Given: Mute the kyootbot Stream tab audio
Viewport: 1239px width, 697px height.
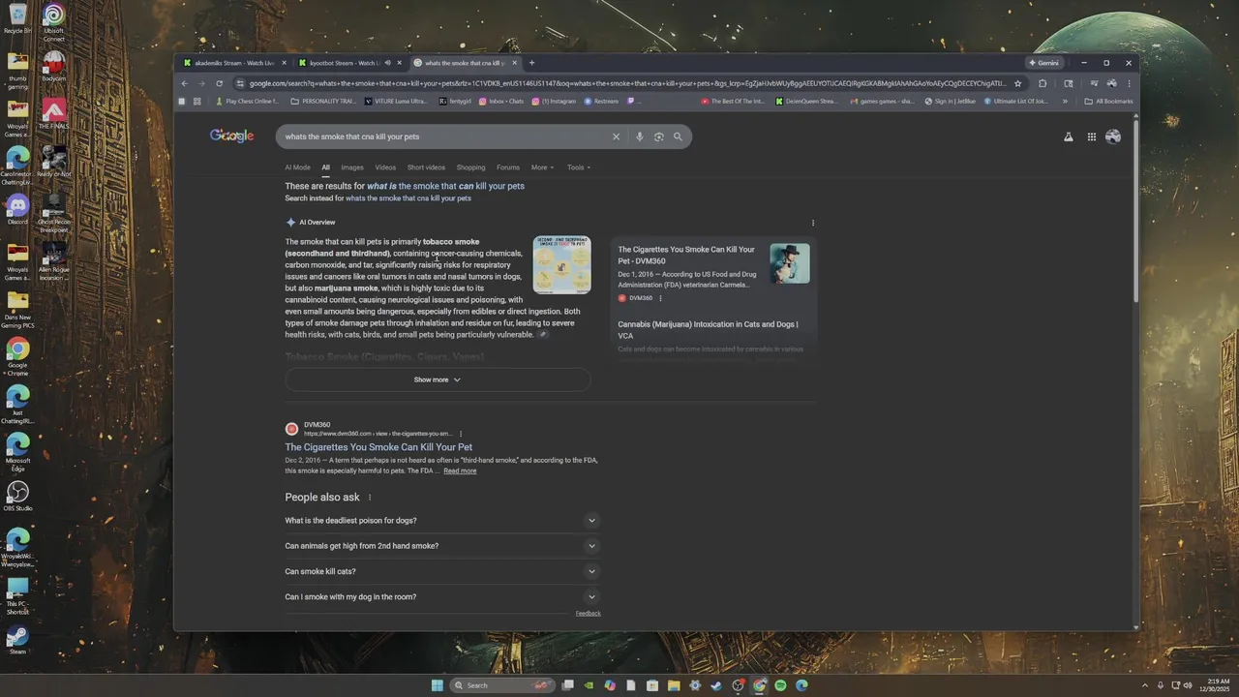Looking at the screenshot, I should coord(387,63).
